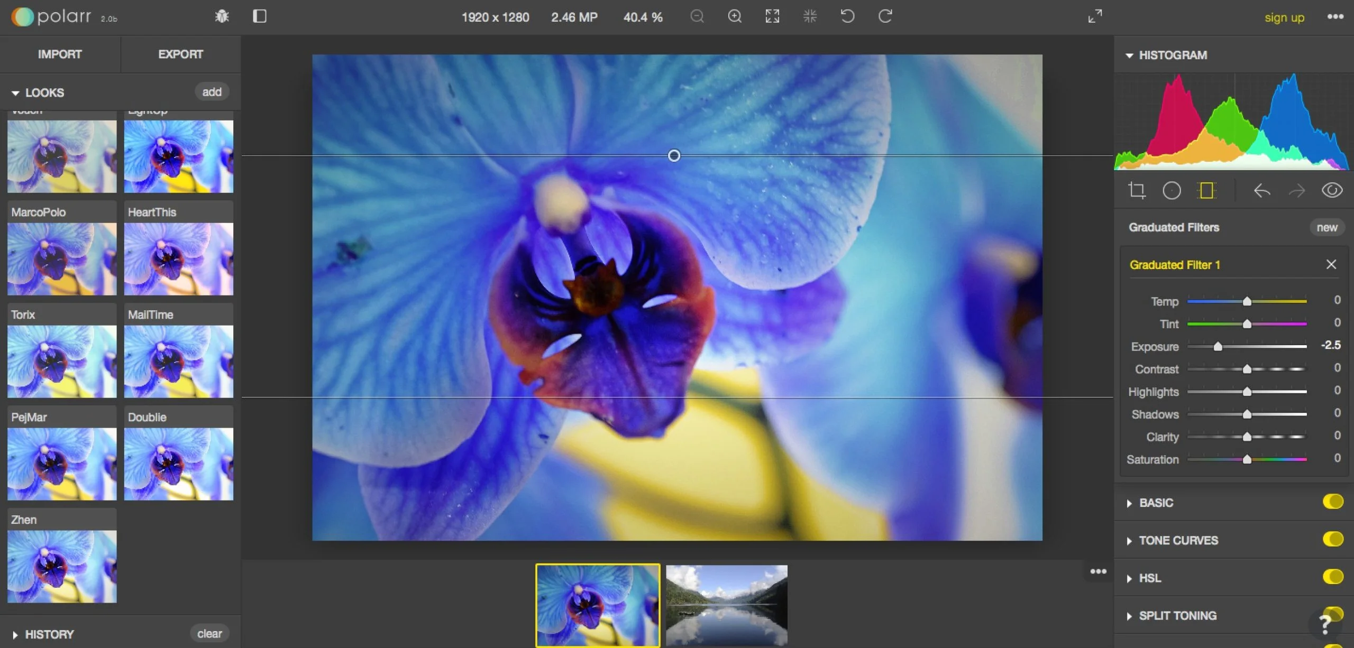Click the actual size collapse icon
Screen dimensions: 1354x648
(x=810, y=16)
